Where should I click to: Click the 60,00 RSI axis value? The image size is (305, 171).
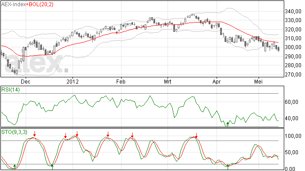[x=291, y=102]
